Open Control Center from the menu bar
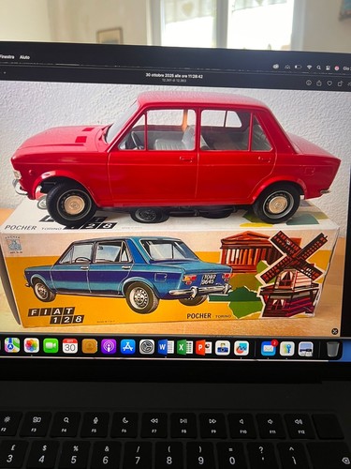Screen dimensions: 351x469 coord(328,68)
